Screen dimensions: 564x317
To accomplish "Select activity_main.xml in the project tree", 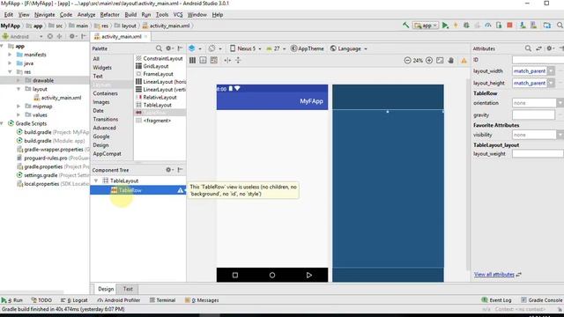I will tap(61, 98).
